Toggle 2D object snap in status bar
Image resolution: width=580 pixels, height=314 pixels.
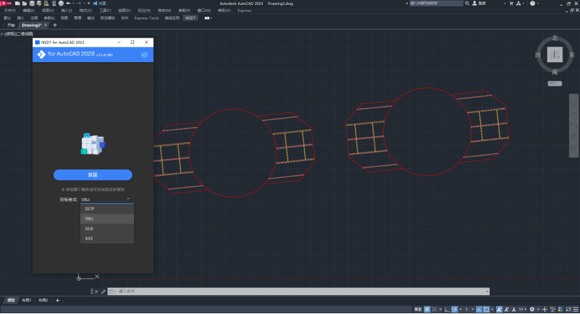(486, 310)
